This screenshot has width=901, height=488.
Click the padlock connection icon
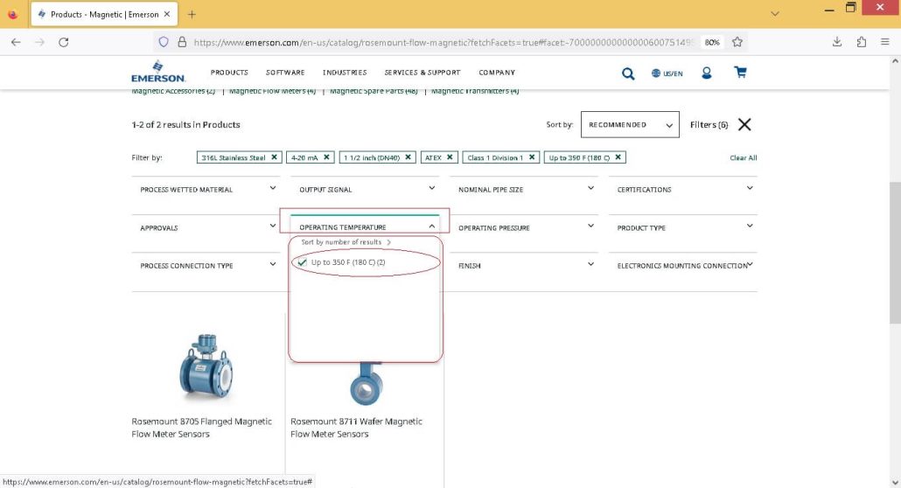click(x=182, y=42)
